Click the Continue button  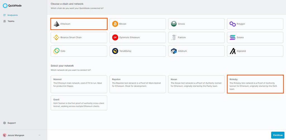(278, 135)
